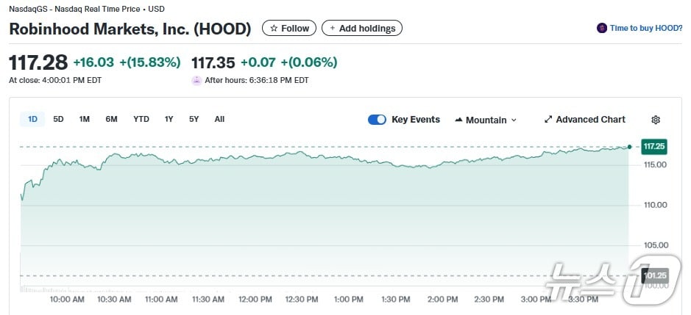Toggle the Key Events switch

point(377,120)
